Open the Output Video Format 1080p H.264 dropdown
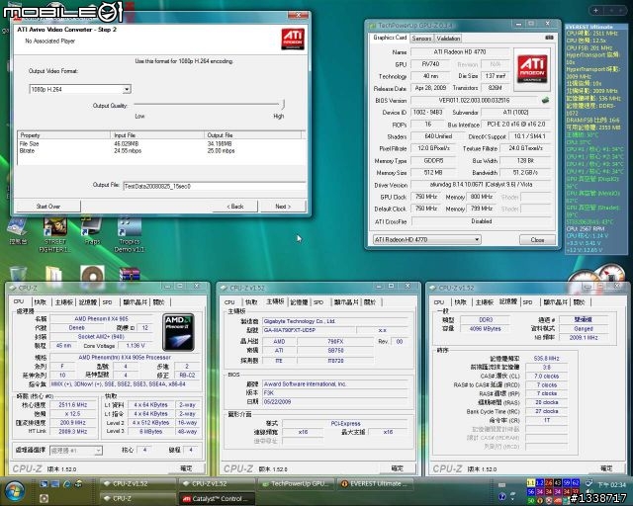The image size is (633, 506). coord(80,89)
